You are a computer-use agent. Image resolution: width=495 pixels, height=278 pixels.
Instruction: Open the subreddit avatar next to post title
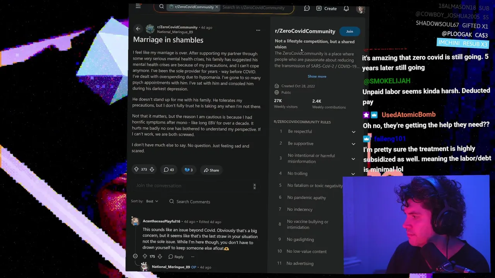(x=150, y=29)
